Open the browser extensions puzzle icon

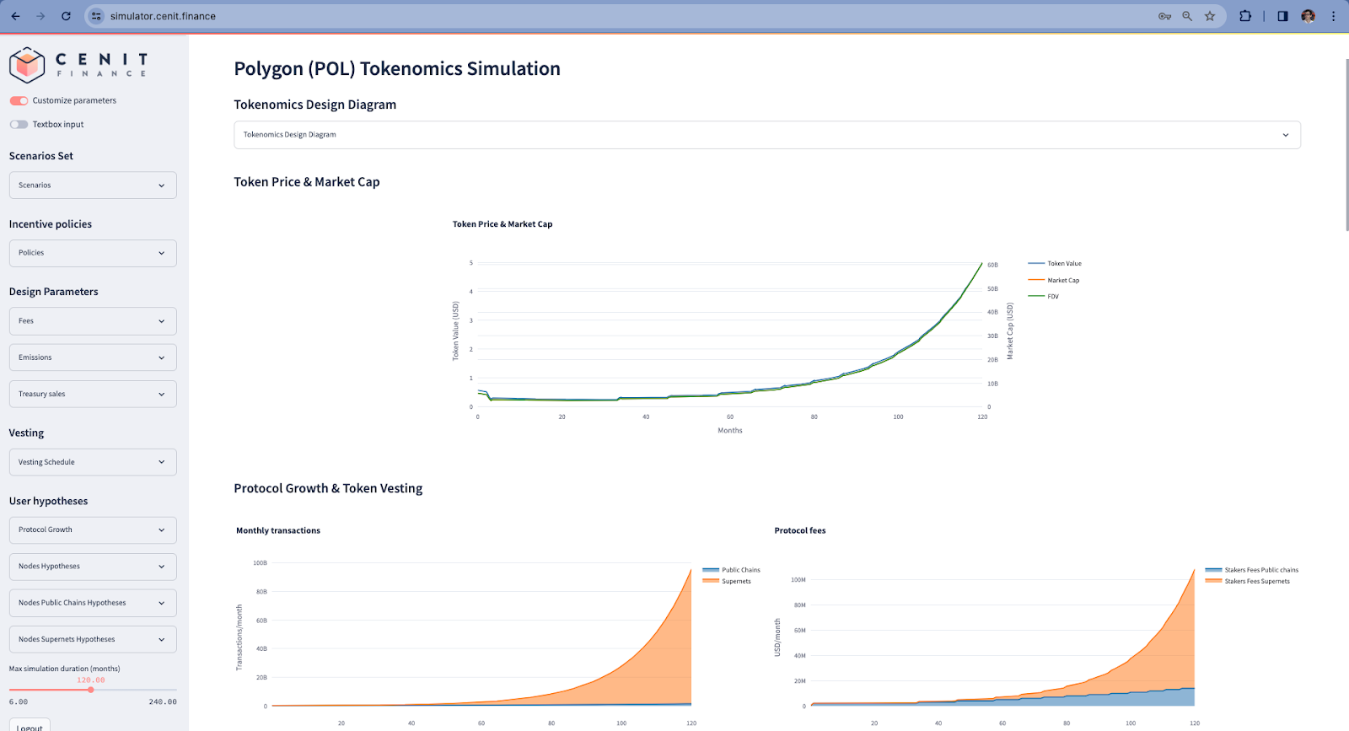[1245, 16]
